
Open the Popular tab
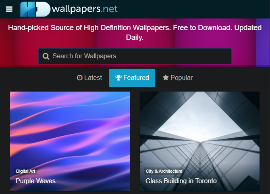click(x=178, y=78)
